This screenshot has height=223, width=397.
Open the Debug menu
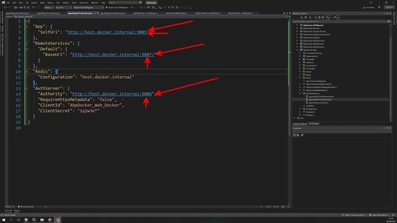pos(50,2)
